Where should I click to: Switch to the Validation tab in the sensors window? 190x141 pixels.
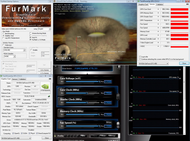coord(160,4)
